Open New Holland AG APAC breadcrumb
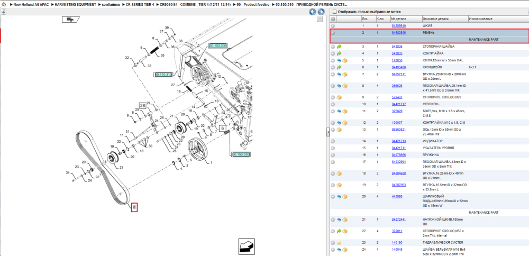The image size is (529, 256). pyautogui.click(x=32, y=5)
